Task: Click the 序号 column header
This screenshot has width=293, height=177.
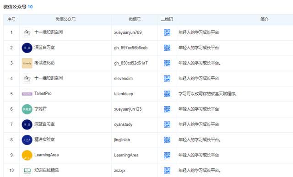Action: pyautogui.click(x=11, y=19)
